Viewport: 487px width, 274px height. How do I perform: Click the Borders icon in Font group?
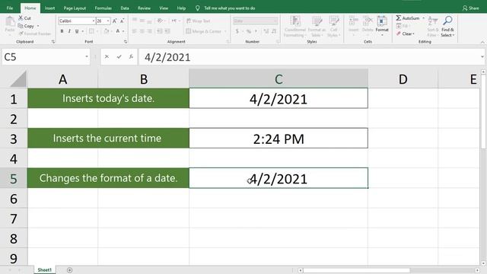91,31
